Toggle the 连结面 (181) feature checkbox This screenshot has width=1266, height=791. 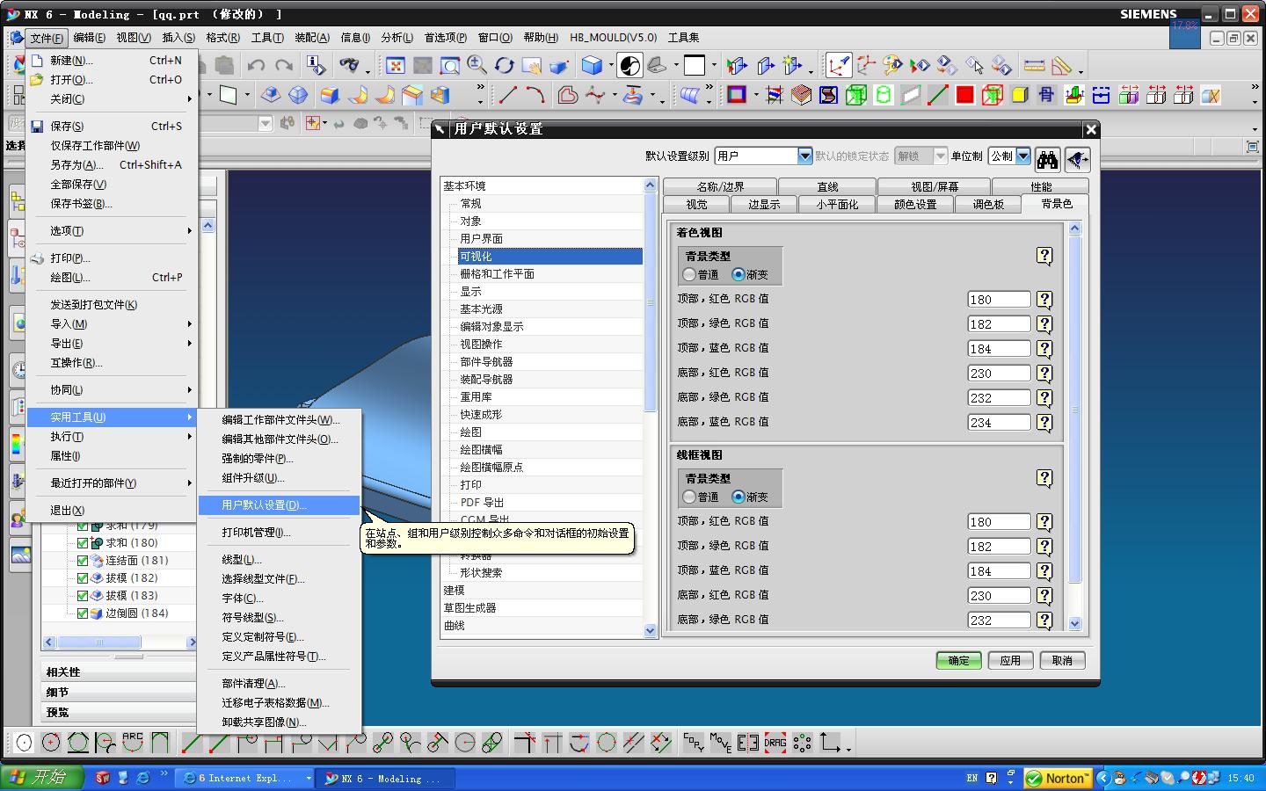(x=83, y=561)
